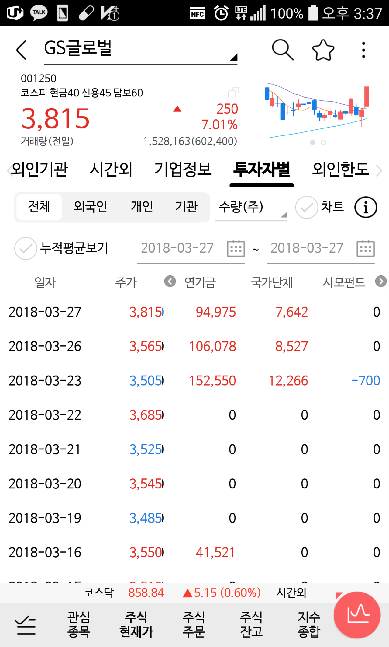
Task: Tap the 12,266 국가단체 value
Action: [x=288, y=381]
